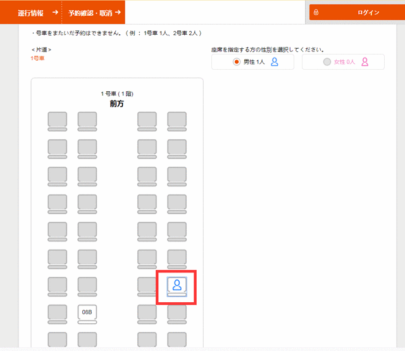405x351 pixels.
Task: Select the 女性 0人 radio button
Action: click(327, 61)
